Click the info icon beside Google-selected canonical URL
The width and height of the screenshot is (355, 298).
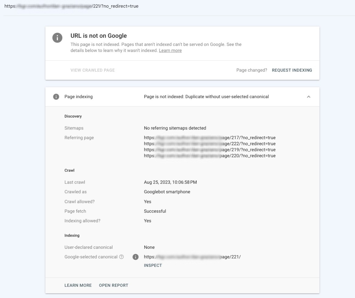136,257
